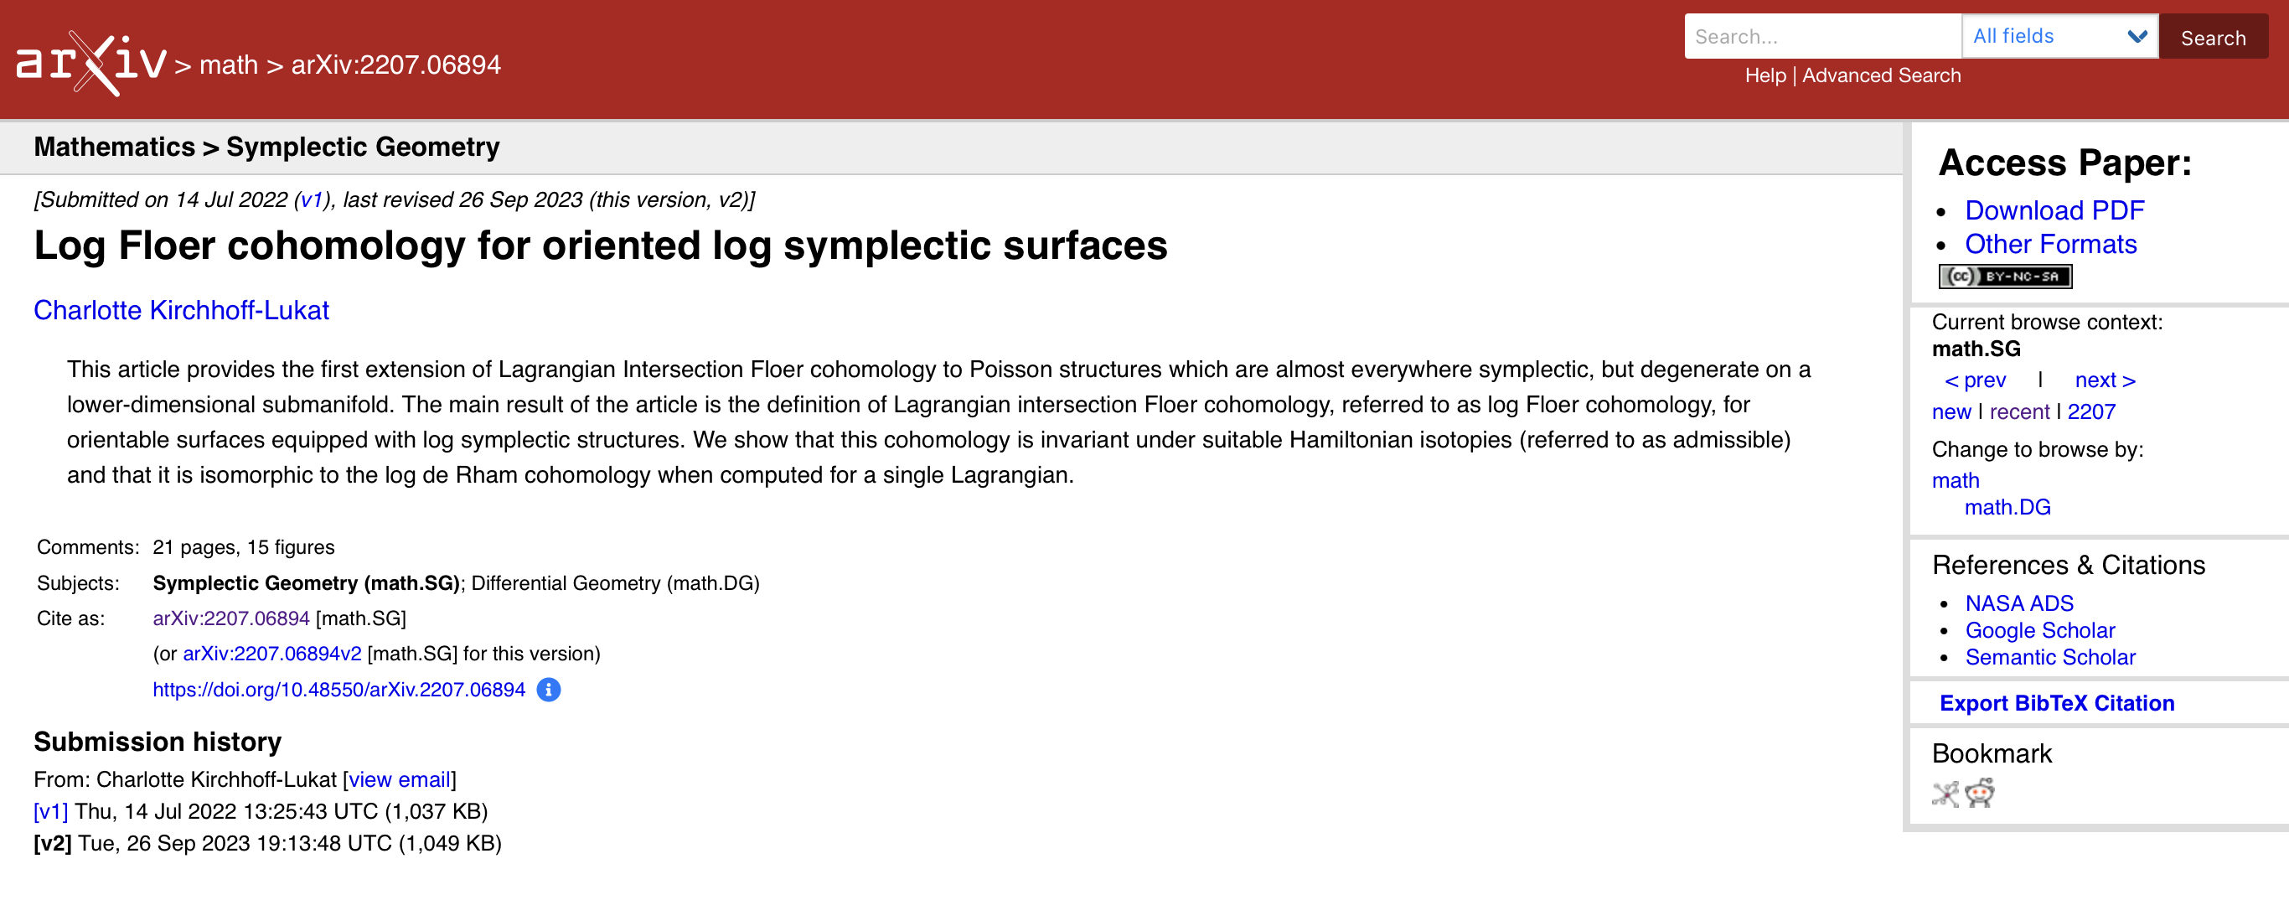Open Semantic Scholar link

(2049, 657)
